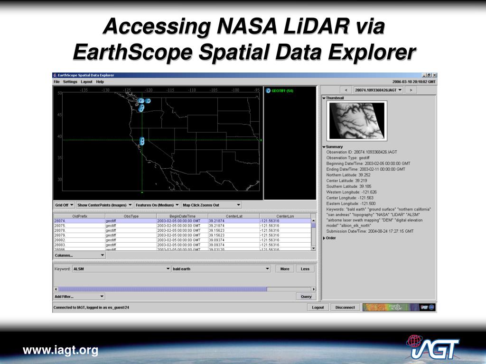
Task: Click the filter scrollbar left arrow
Action: coord(56,289)
